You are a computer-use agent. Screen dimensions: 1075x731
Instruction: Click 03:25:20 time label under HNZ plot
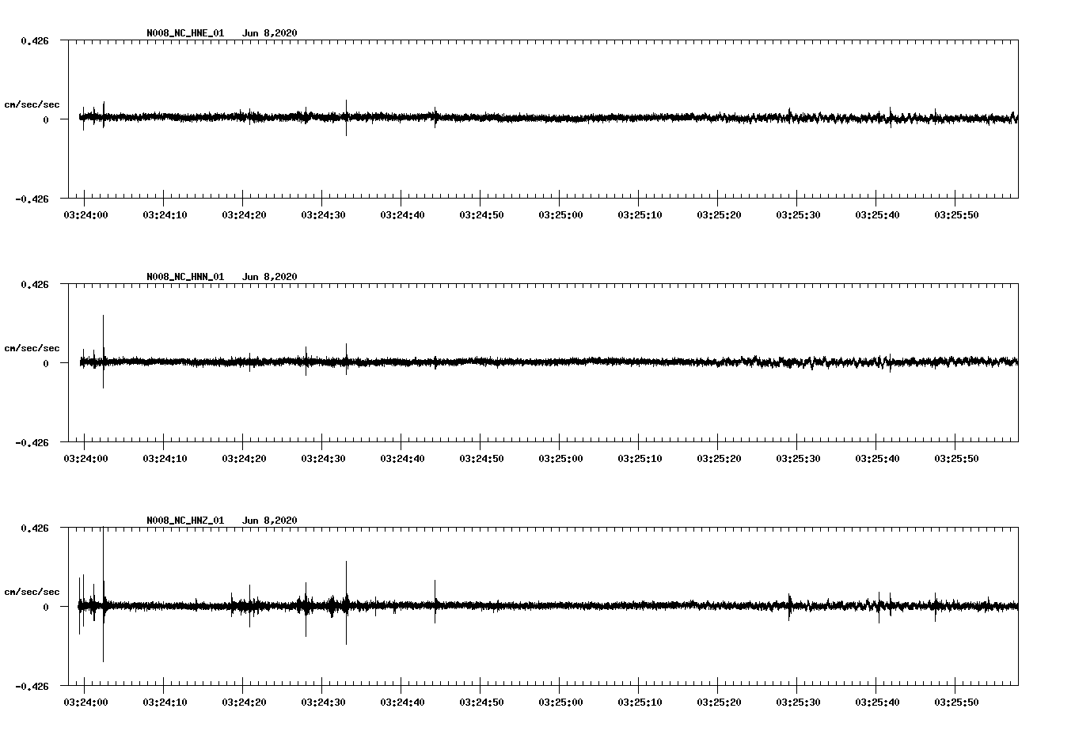(x=718, y=703)
